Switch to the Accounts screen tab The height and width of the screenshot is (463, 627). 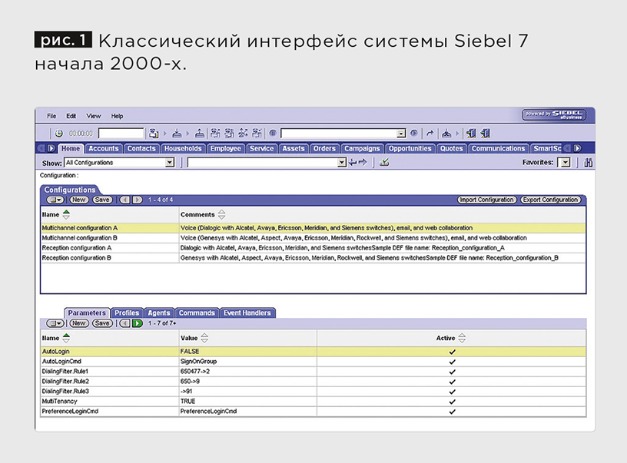click(104, 149)
